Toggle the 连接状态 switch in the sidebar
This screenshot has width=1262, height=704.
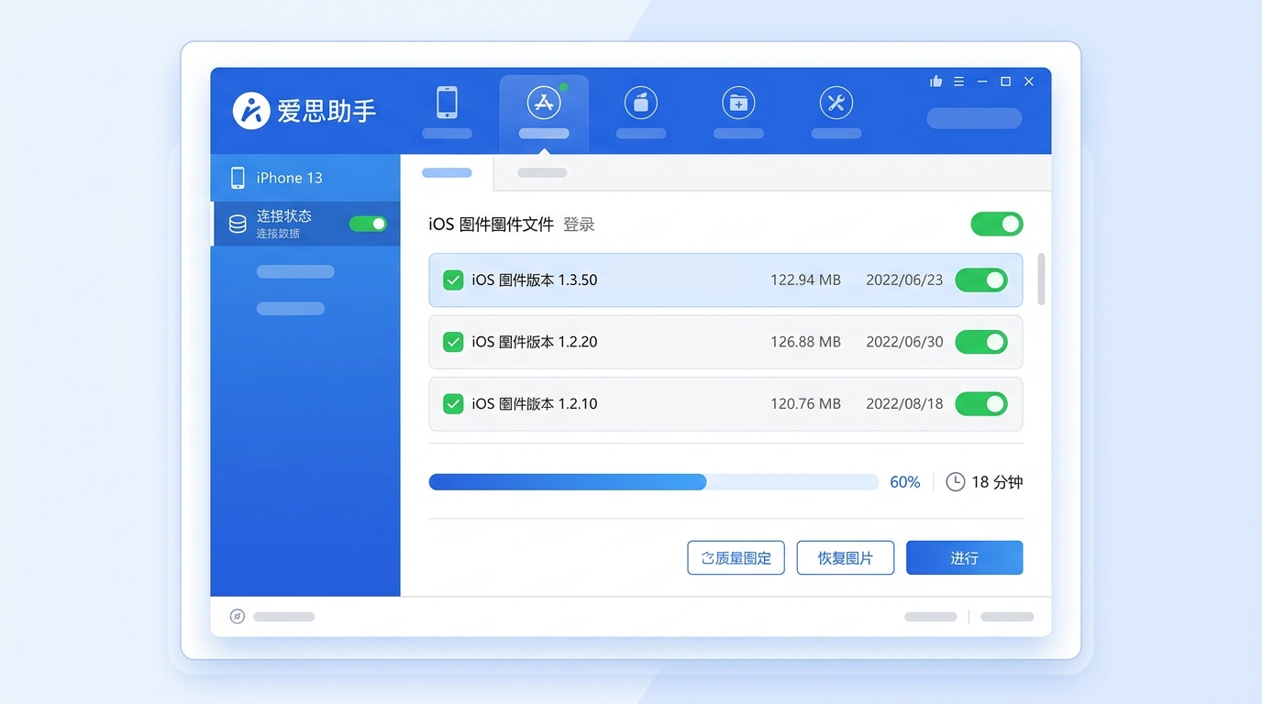click(x=368, y=224)
